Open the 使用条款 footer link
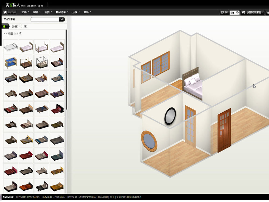The width and height of the screenshot is (269, 202). pos(72,197)
